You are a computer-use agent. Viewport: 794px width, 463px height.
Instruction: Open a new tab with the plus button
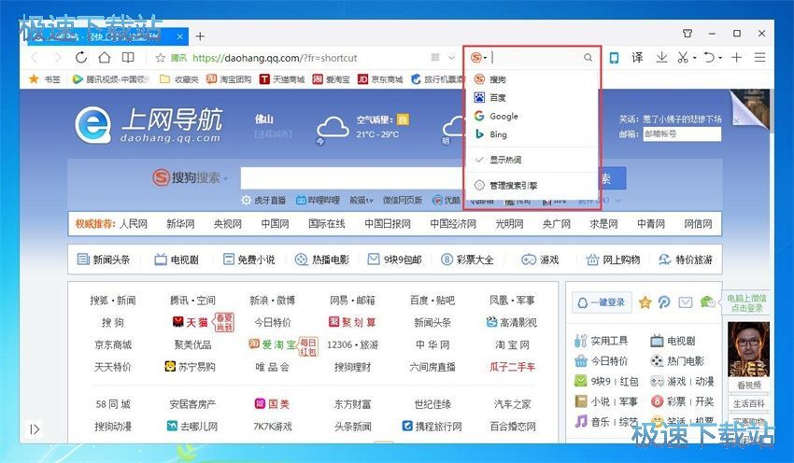[200, 36]
